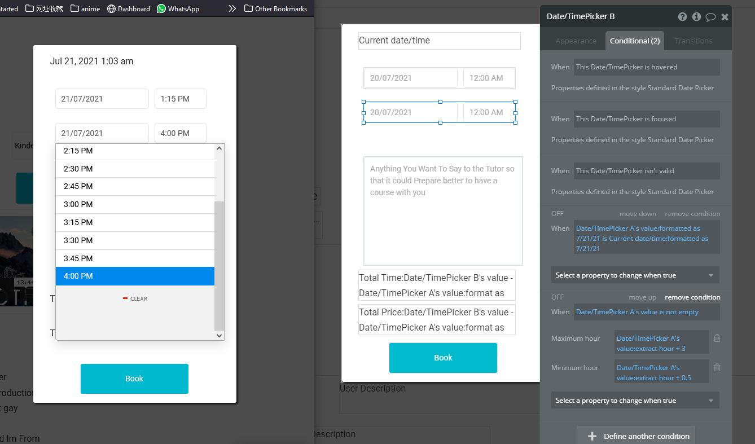755x444 pixels.
Task: Remove the 'value is not empty' condition
Action: 692,297
